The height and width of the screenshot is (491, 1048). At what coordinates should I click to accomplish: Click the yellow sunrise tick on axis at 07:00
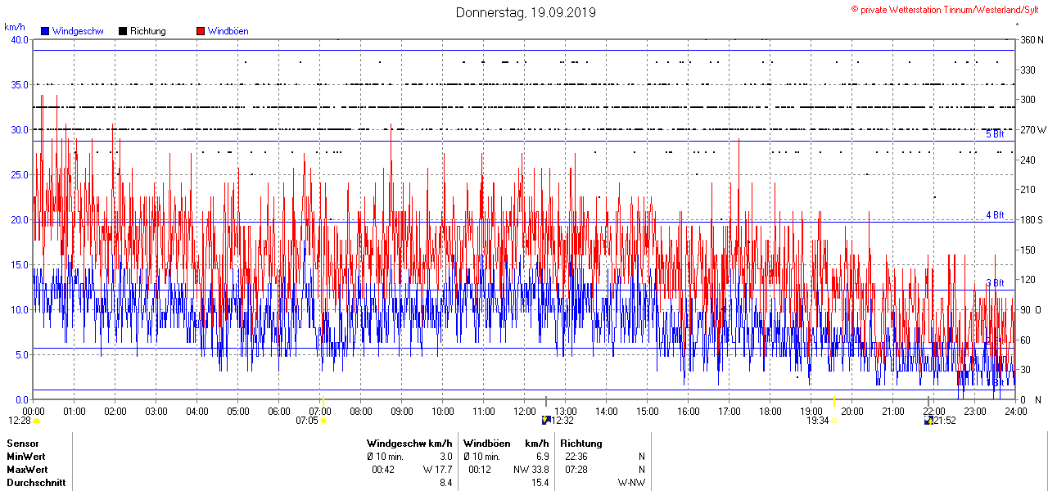tap(323, 401)
